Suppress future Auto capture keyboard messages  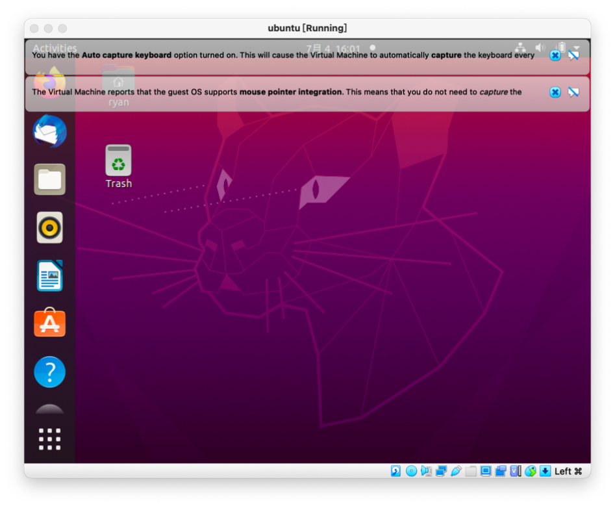[573, 55]
